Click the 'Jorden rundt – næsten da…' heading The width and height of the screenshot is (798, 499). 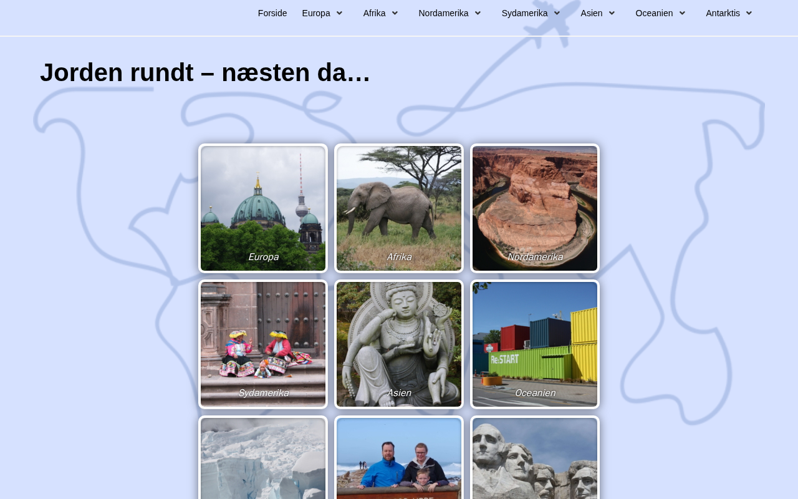[205, 72]
